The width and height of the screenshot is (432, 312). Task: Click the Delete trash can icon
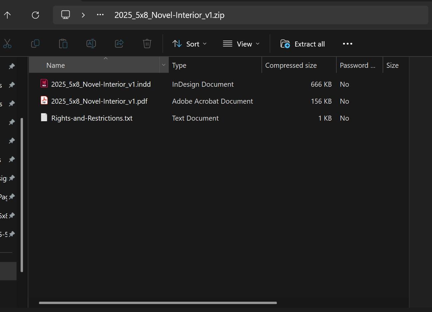point(147,44)
